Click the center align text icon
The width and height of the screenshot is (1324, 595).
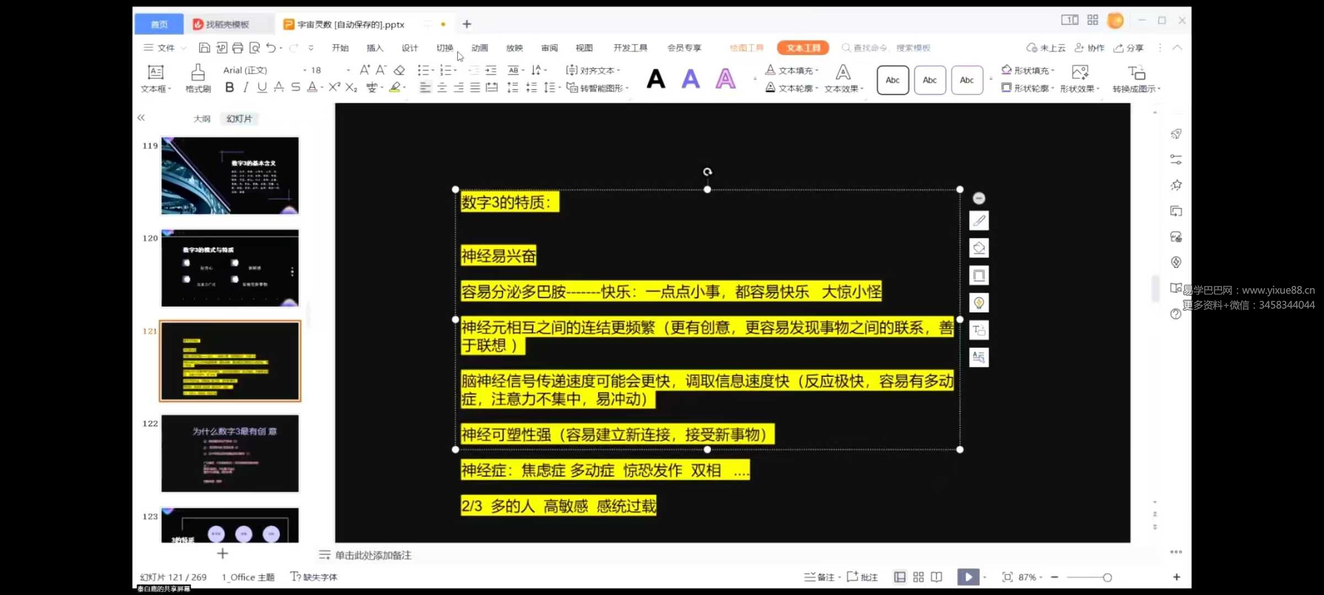pos(442,88)
